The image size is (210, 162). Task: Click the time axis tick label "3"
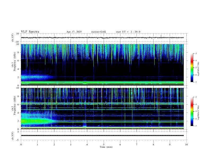[x=71, y=145]
